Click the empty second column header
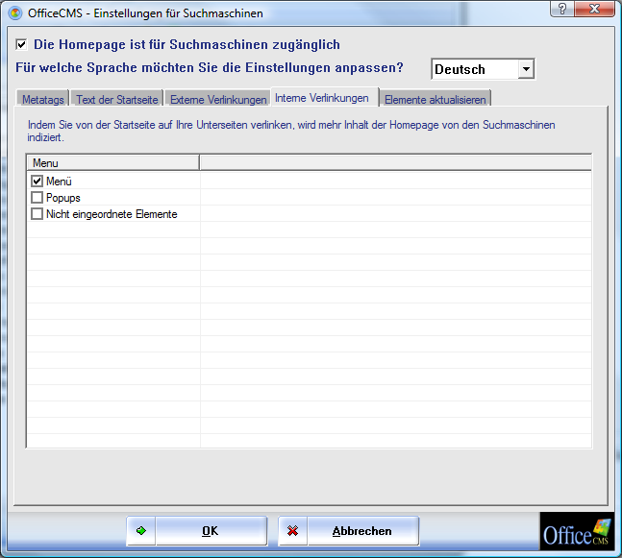Viewport: 622px width, 558px height. 395,163
